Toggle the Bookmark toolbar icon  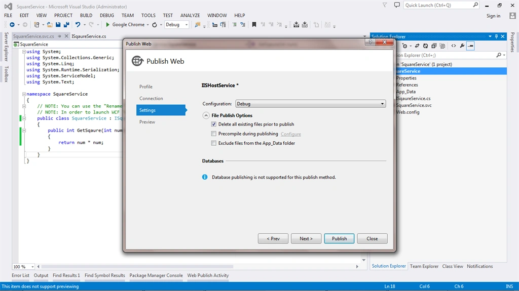pos(254,25)
